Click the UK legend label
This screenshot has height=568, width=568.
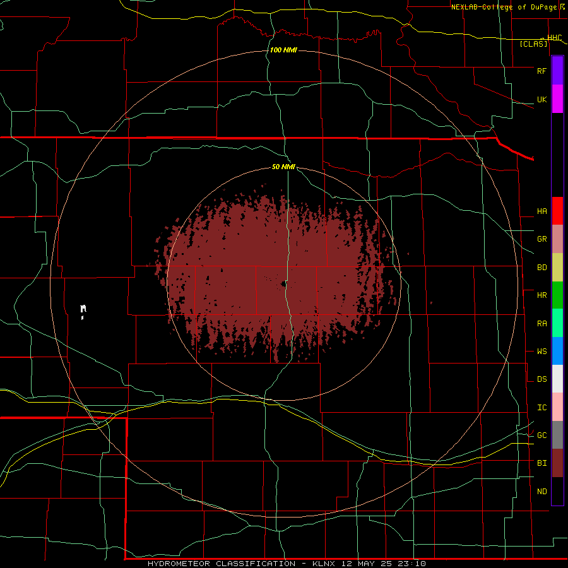click(541, 99)
